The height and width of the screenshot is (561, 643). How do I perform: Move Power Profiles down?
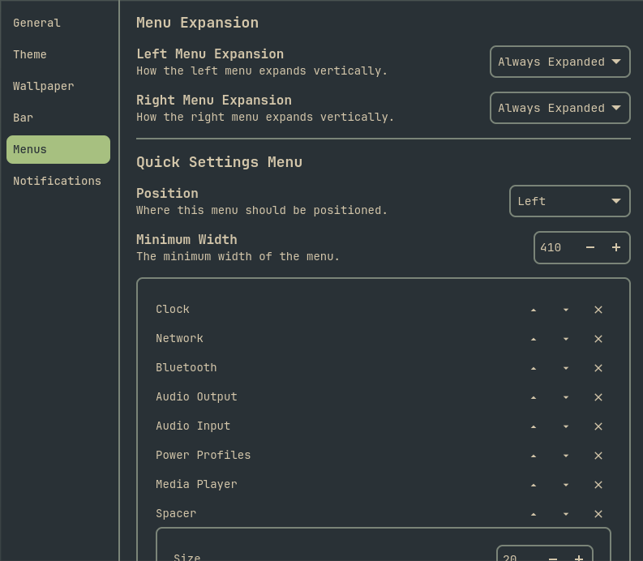pos(566,456)
